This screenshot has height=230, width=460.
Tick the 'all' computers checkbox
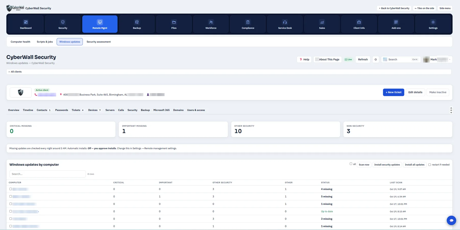pyautogui.click(x=351, y=164)
